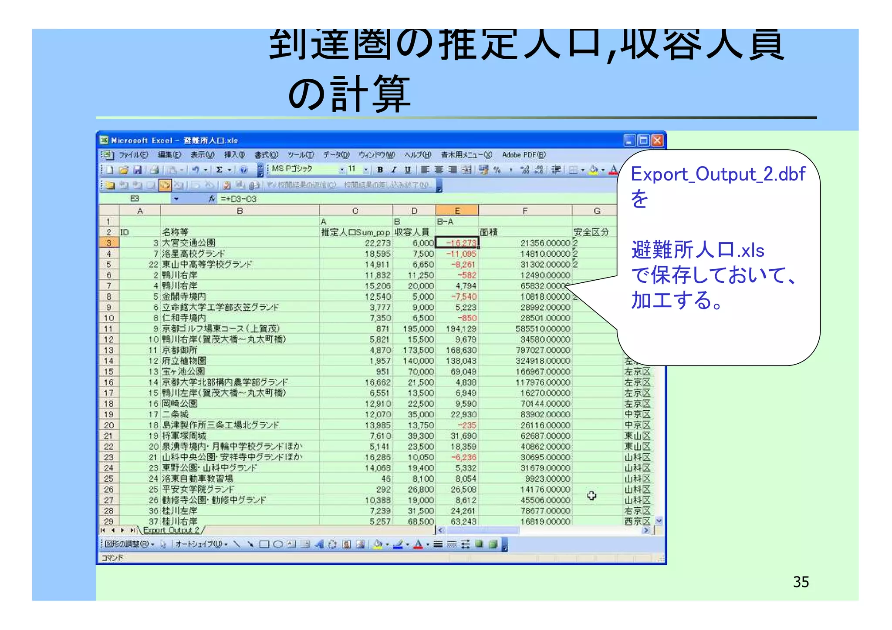The width and height of the screenshot is (892, 630).
Task: Save the workbook with the floppy icon
Action: coord(137,170)
